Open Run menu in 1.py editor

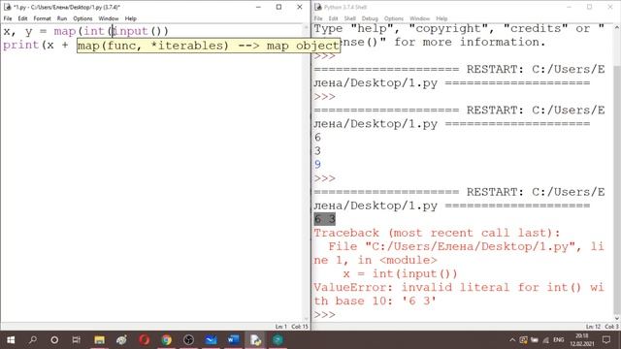click(x=62, y=18)
